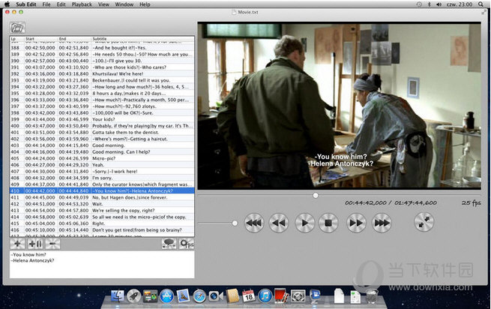Click the video seek slider knob
The image size is (491, 309).
[316, 196]
